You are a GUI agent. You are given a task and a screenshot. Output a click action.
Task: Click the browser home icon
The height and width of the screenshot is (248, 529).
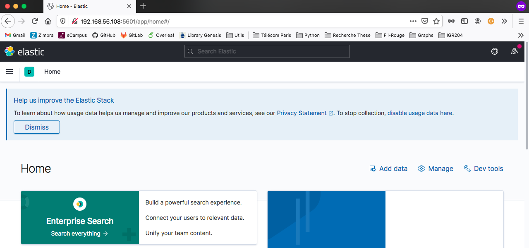point(48,21)
